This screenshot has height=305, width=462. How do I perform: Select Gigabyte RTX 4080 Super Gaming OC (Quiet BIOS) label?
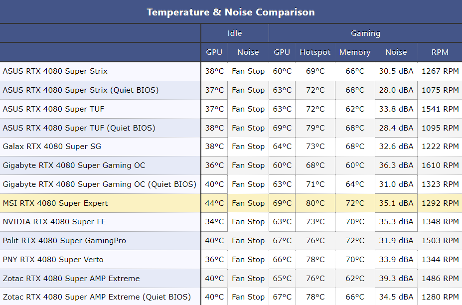click(x=100, y=184)
